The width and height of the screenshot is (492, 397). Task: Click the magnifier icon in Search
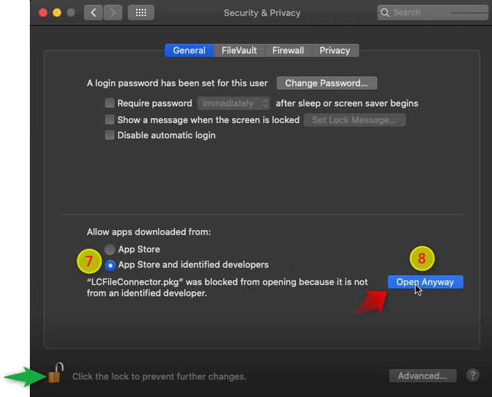tap(385, 13)
